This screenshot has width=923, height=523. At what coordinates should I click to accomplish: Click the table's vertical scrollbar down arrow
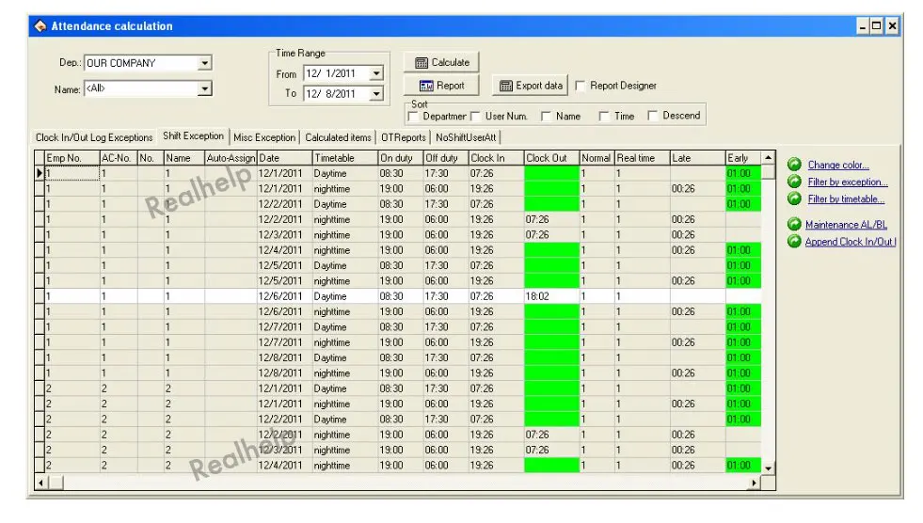tap(768, 468)
